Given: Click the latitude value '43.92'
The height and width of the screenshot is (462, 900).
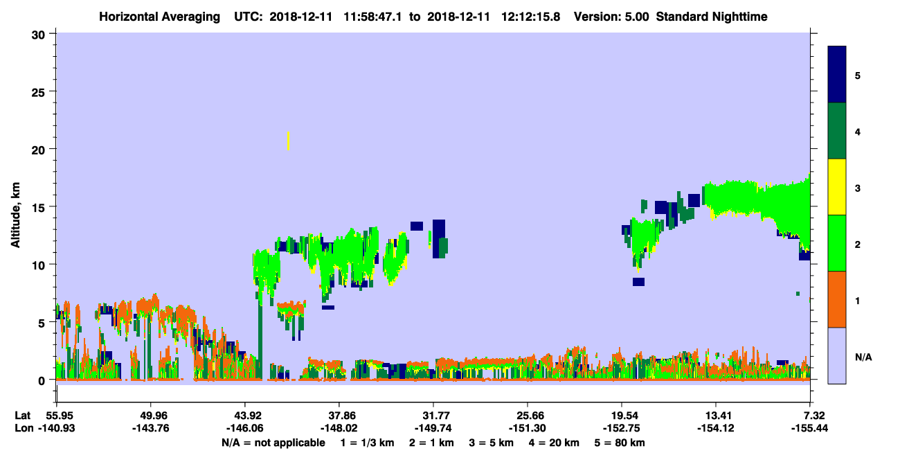Looking at the screenshot, I should click(x=244, y=416).
